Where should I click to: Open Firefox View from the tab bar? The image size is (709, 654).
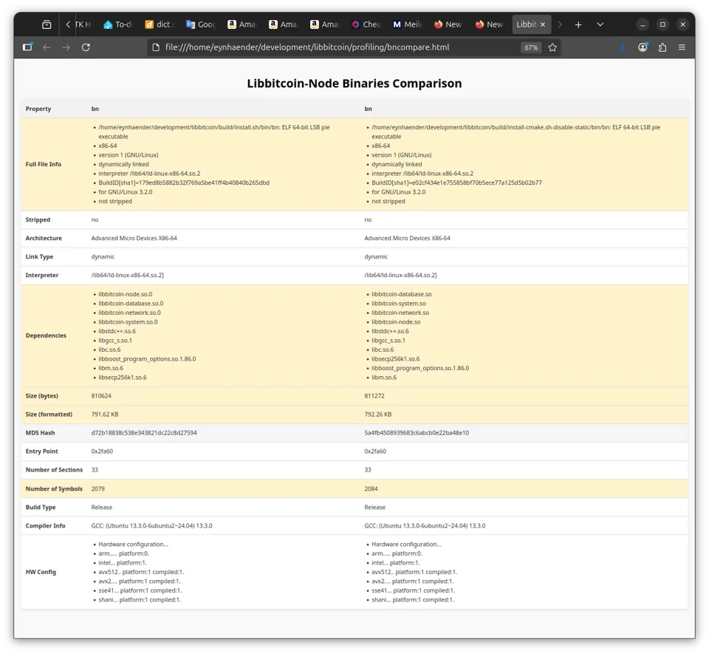(47, 24)
